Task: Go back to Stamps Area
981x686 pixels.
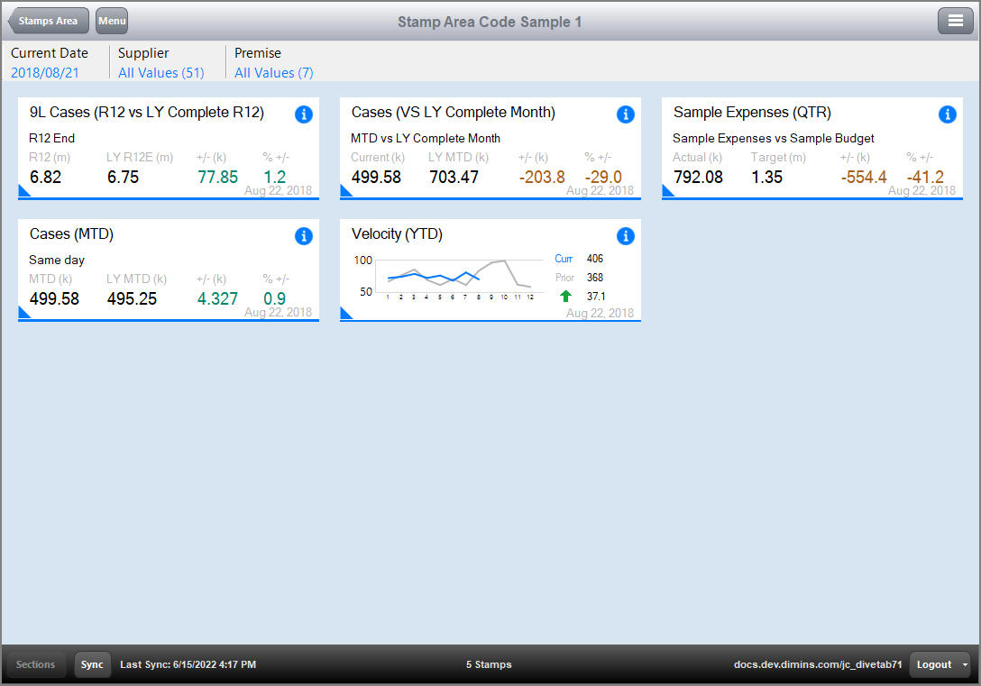Action: (x=49, y=21)
